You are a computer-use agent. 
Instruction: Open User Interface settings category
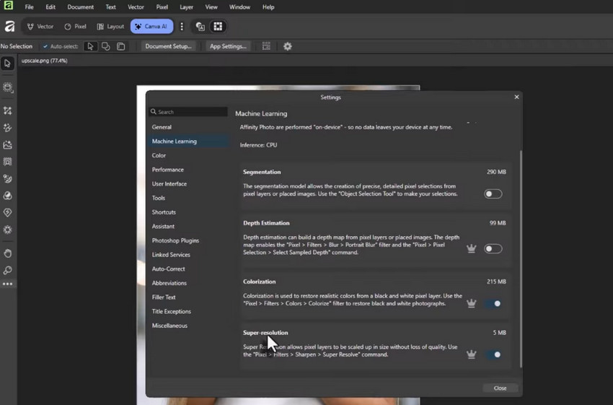tap(169, 184)
